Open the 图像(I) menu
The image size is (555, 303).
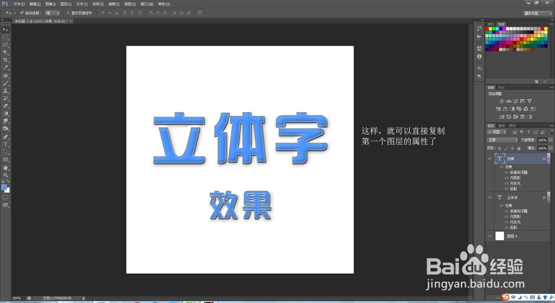coord(51,4)
